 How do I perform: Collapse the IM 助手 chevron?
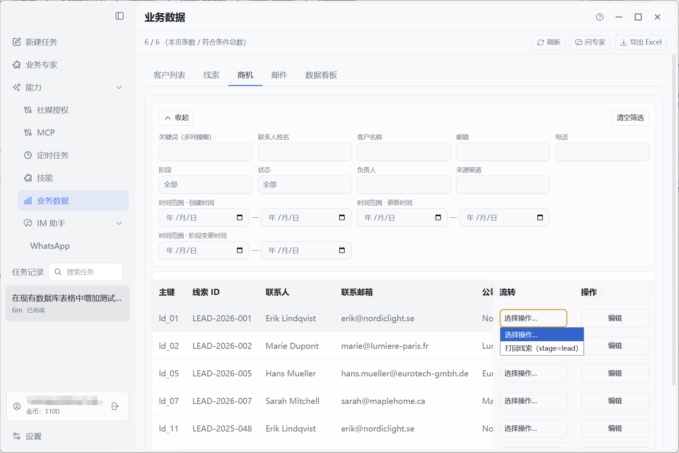click(119, 223)
